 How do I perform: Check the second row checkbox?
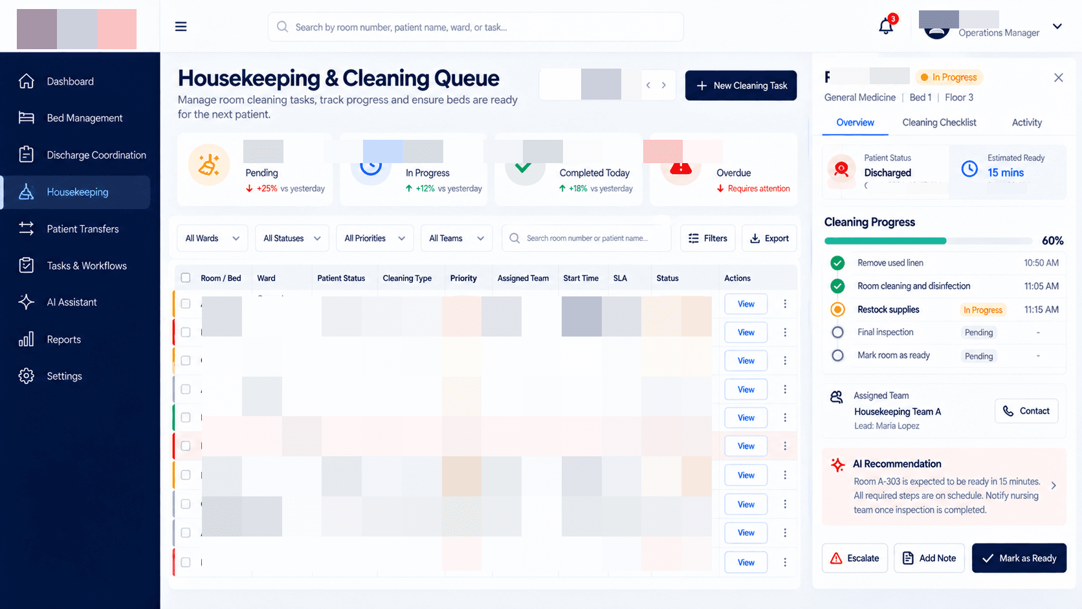point(186,332)
